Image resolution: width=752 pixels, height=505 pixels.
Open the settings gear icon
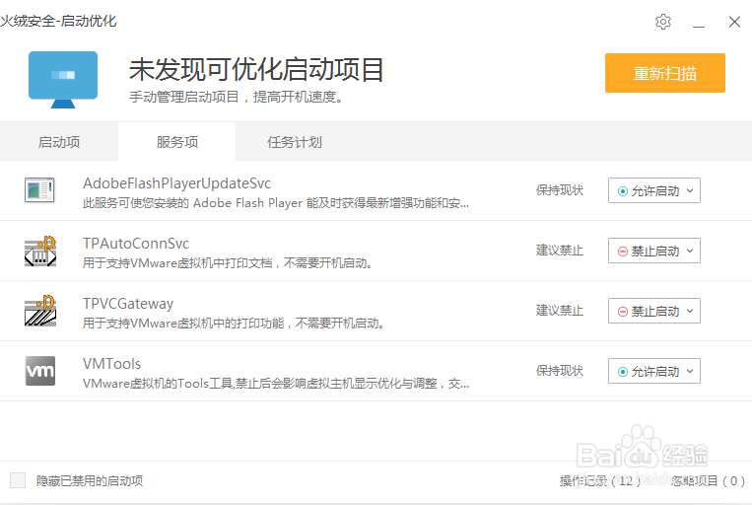click(663, 22)
